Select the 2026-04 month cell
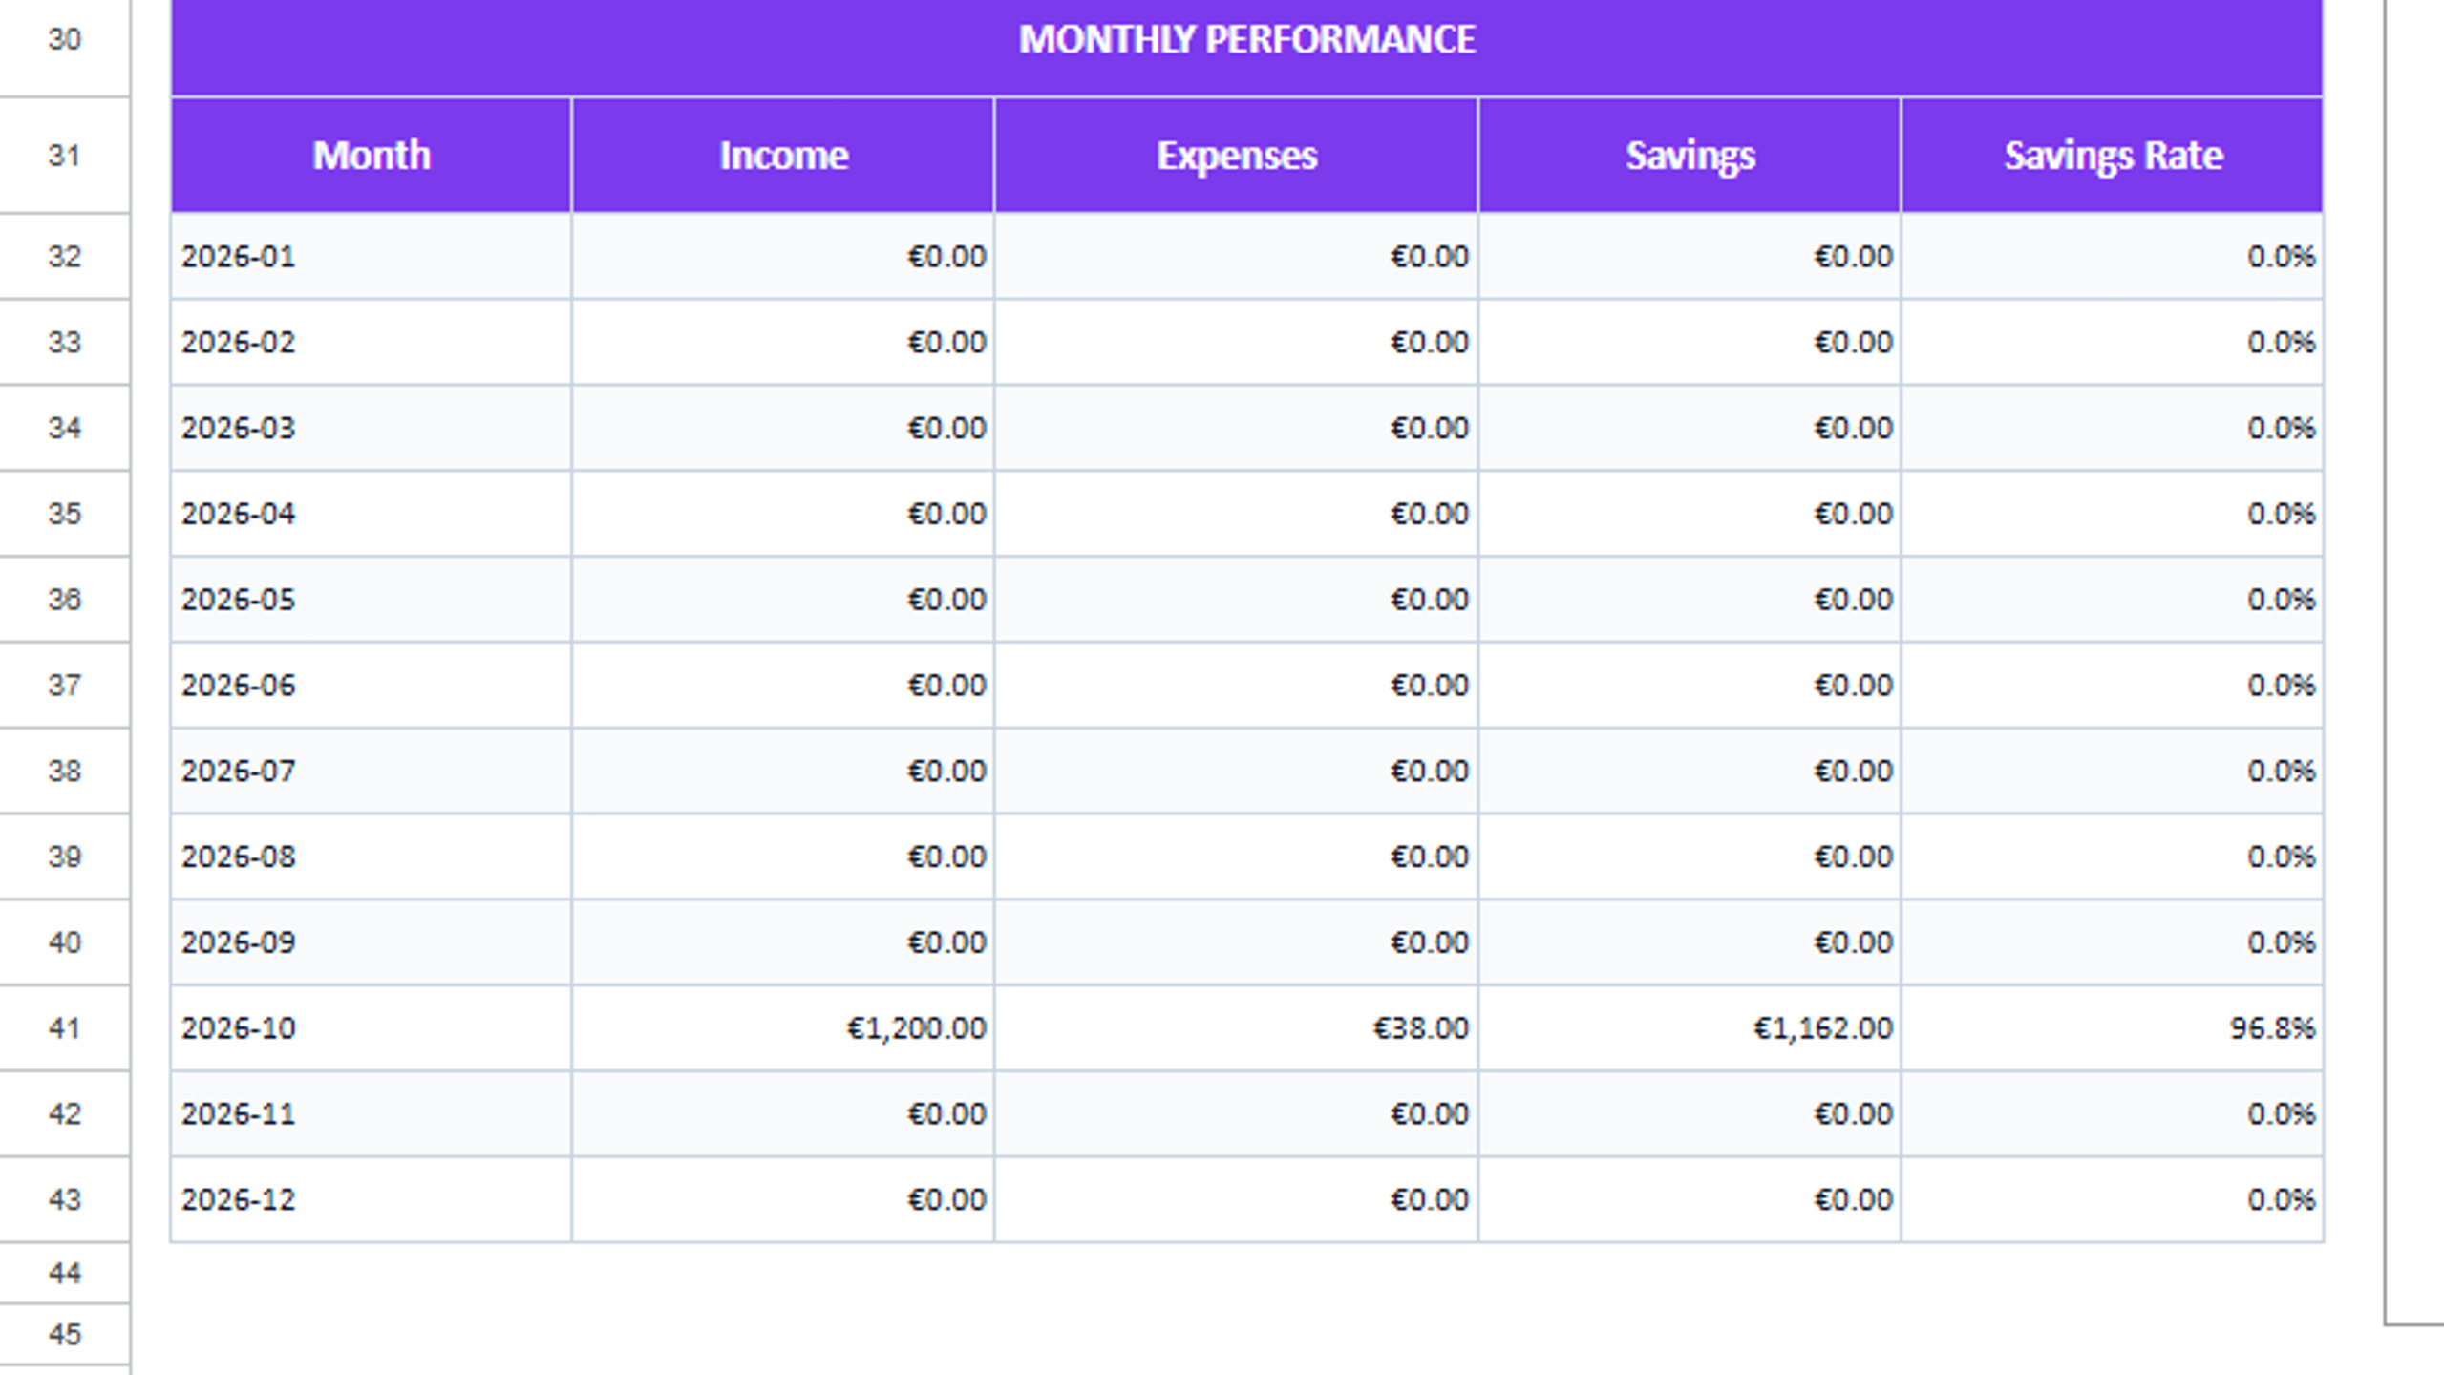 (x=372, y=514)
